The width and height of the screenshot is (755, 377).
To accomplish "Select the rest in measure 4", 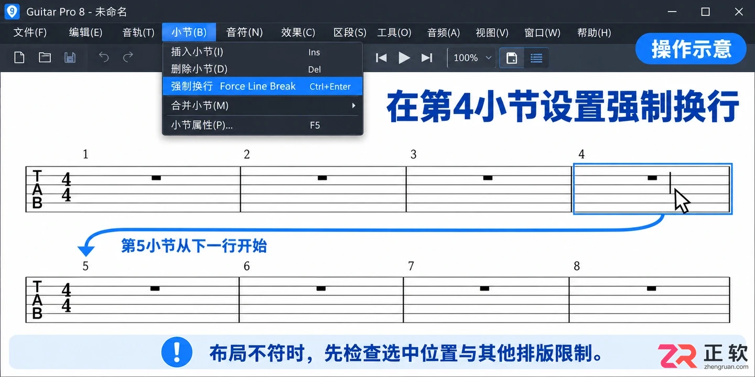I will [x=652, y=178].
